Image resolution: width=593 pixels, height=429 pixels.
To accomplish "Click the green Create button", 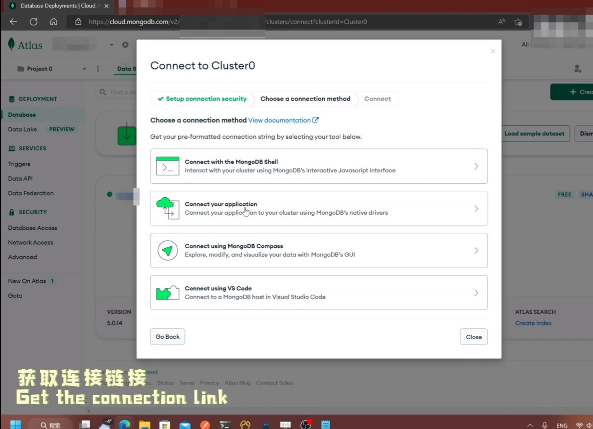I will pos(572,92).
